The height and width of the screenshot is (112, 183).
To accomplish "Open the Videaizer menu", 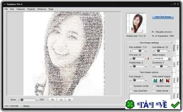I will click(21, 9).
